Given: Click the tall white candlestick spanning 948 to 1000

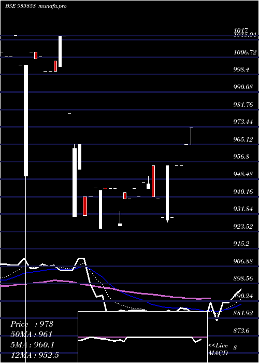Looking at the screenshot, I should point(26,120).
